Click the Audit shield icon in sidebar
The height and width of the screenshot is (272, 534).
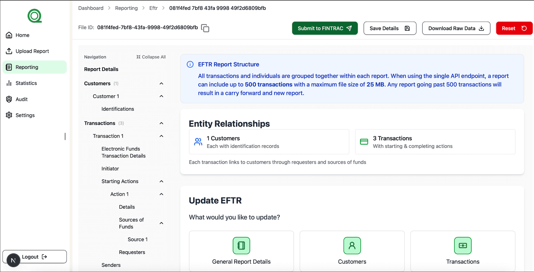pyautogui.click(x=9, y=99)
